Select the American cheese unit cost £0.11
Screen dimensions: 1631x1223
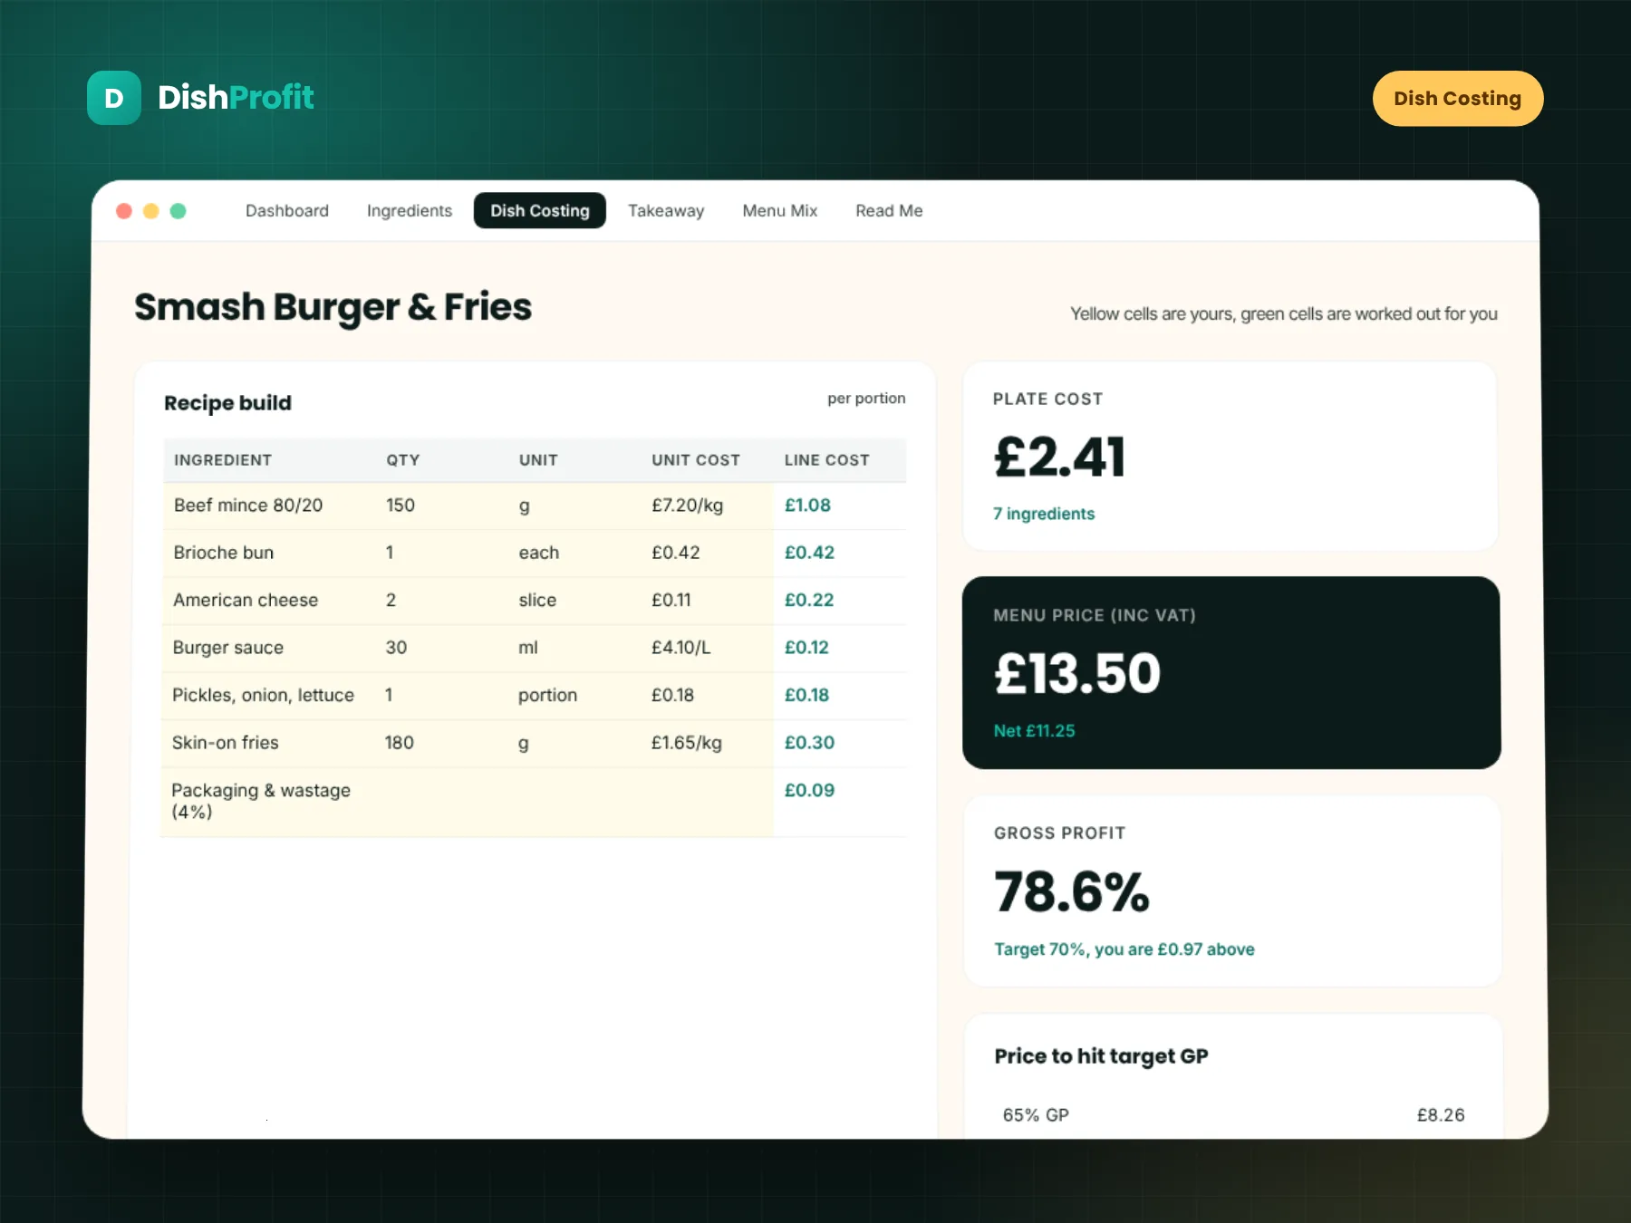(671, 601)
